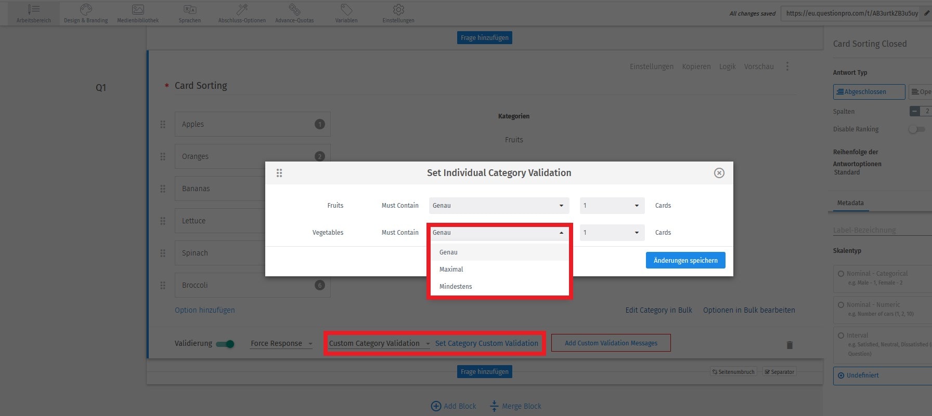Click the Apples card option field
This screenshot has width=932, height=416.
point(252,124)
